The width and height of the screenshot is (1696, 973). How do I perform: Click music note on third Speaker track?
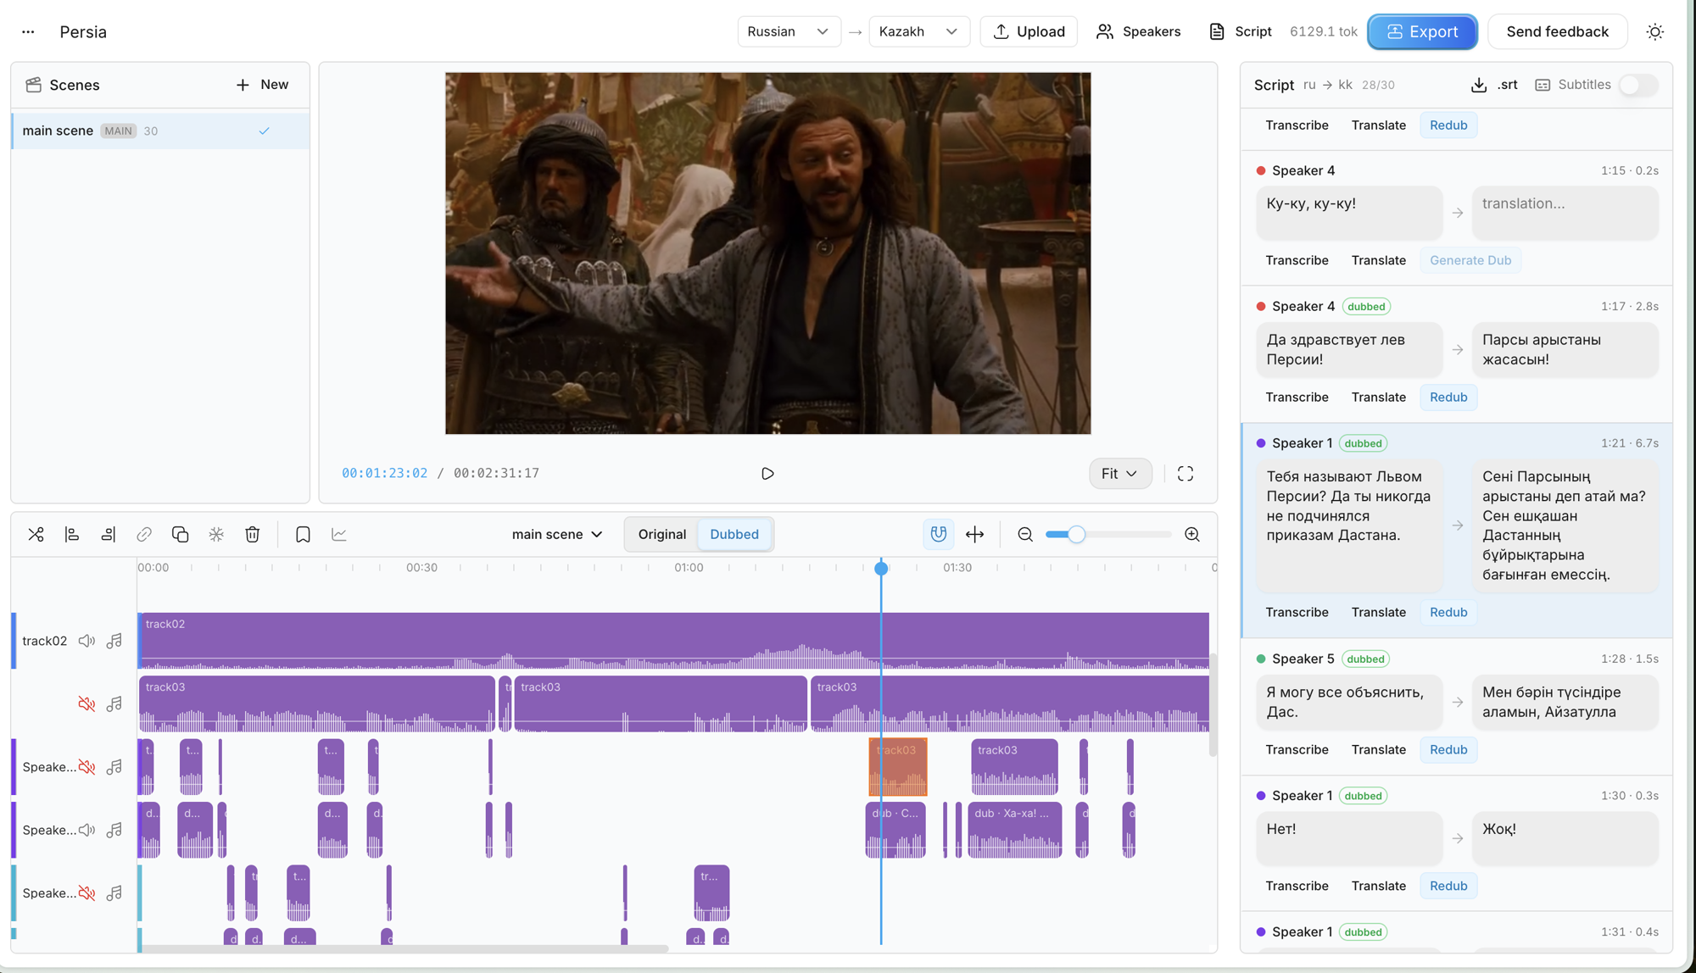click(x=114, y=893)
